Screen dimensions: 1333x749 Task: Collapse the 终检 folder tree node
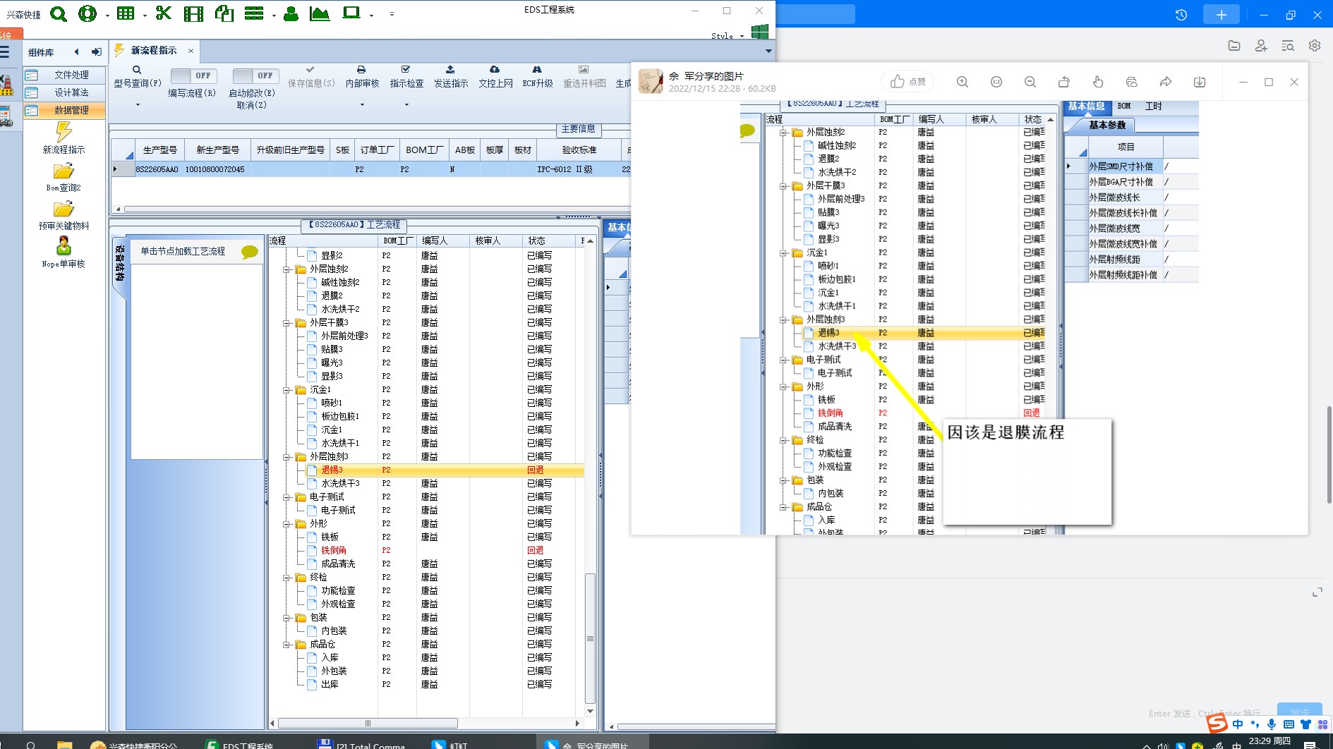[x=287, y=578]
